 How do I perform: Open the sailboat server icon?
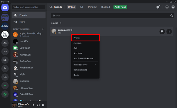(x=5, y=34)
